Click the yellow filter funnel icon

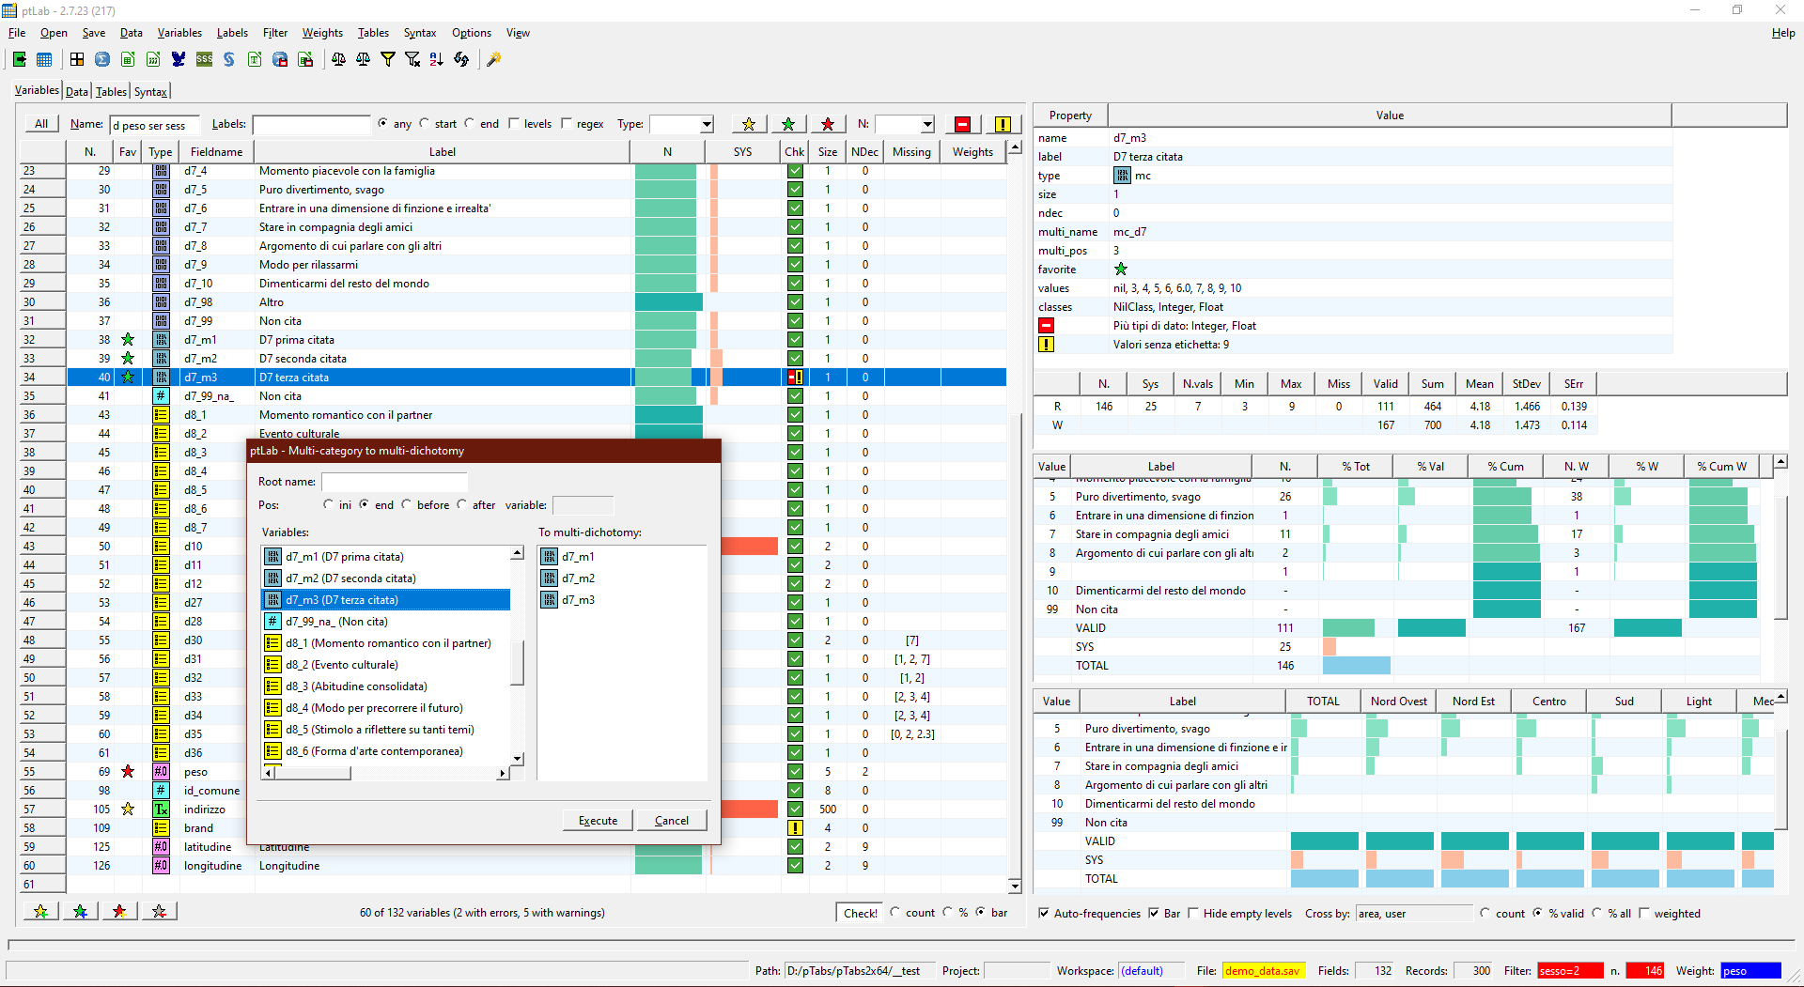(388, 59)
